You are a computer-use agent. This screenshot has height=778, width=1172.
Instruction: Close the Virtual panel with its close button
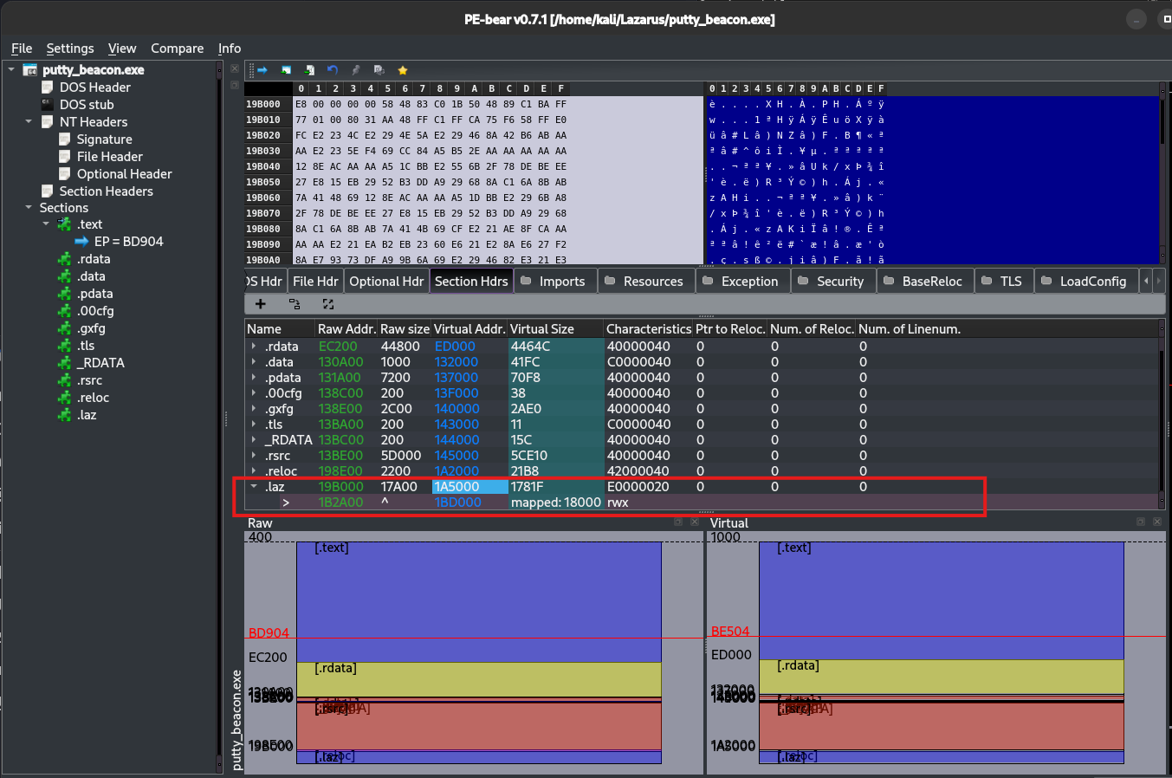point(1157,522)
